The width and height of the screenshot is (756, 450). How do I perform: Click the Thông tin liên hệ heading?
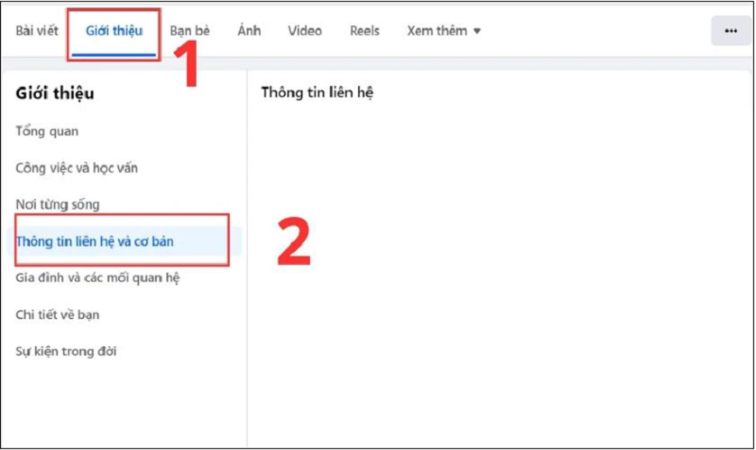(x=318, y=92)
